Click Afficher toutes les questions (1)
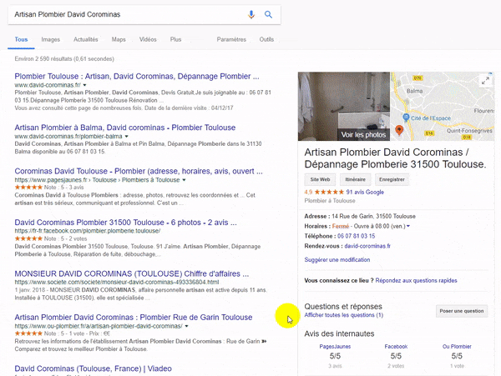This screenshot has height=376, width=501. pos(344,315)
